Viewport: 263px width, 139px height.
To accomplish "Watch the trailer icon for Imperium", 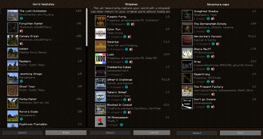I will tap(131, 49).
